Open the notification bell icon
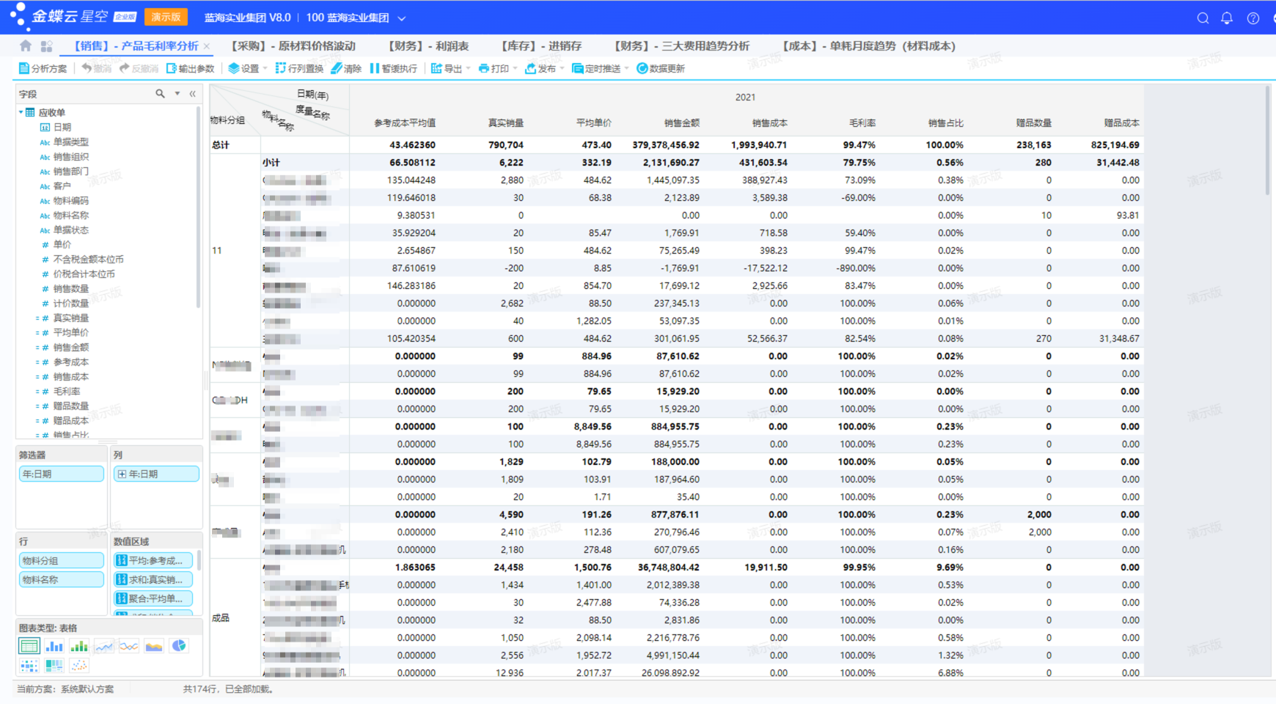 click(1227, 18)
